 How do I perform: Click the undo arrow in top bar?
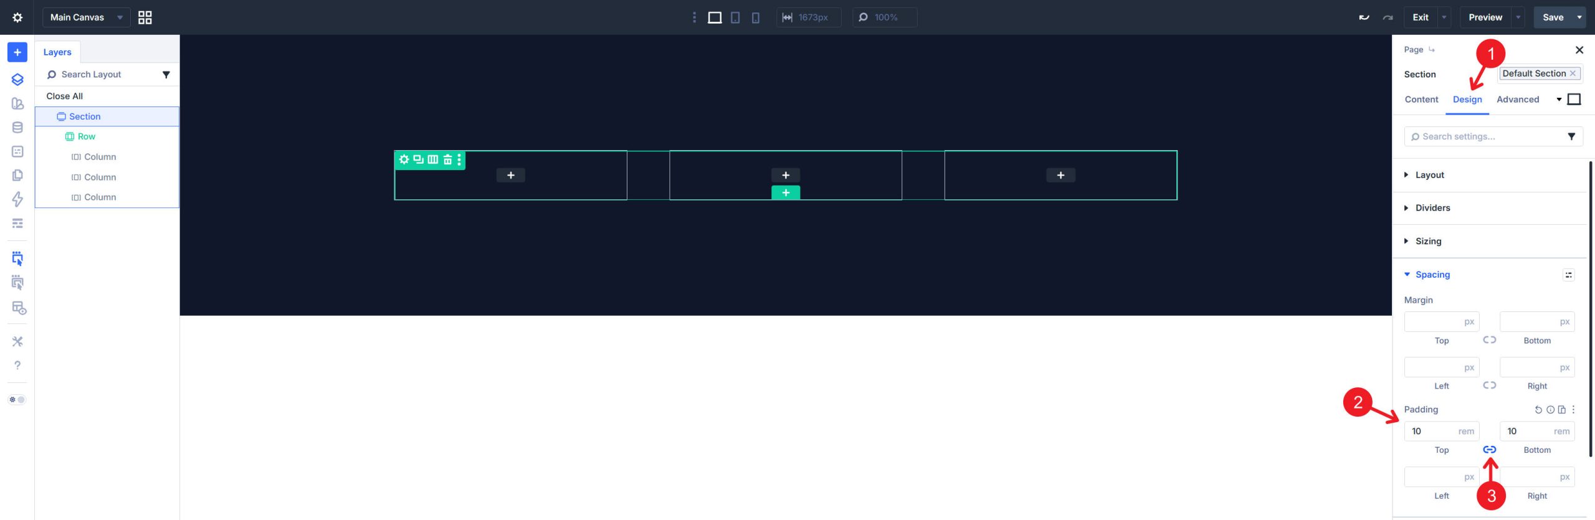click(1364, 17)
